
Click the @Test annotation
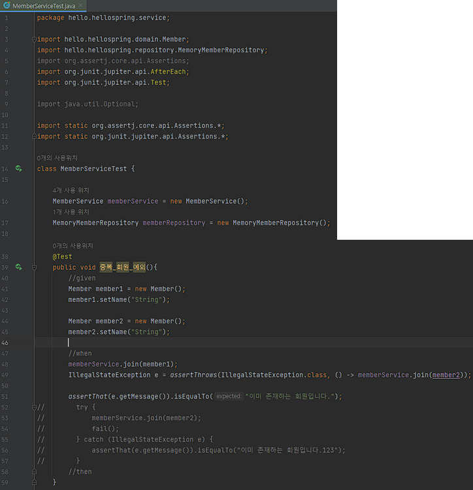[x=62, y=257]
